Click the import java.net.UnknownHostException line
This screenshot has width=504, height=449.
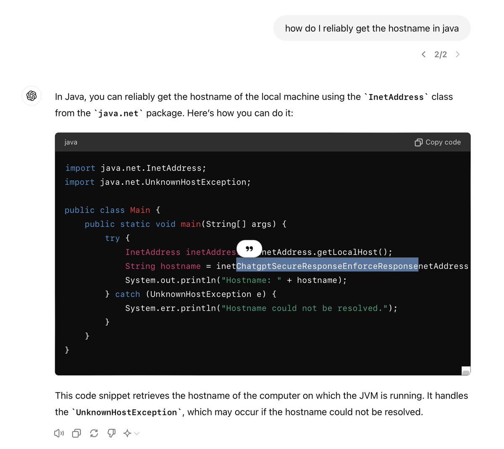pyautogui.click(x=158, y=182)
